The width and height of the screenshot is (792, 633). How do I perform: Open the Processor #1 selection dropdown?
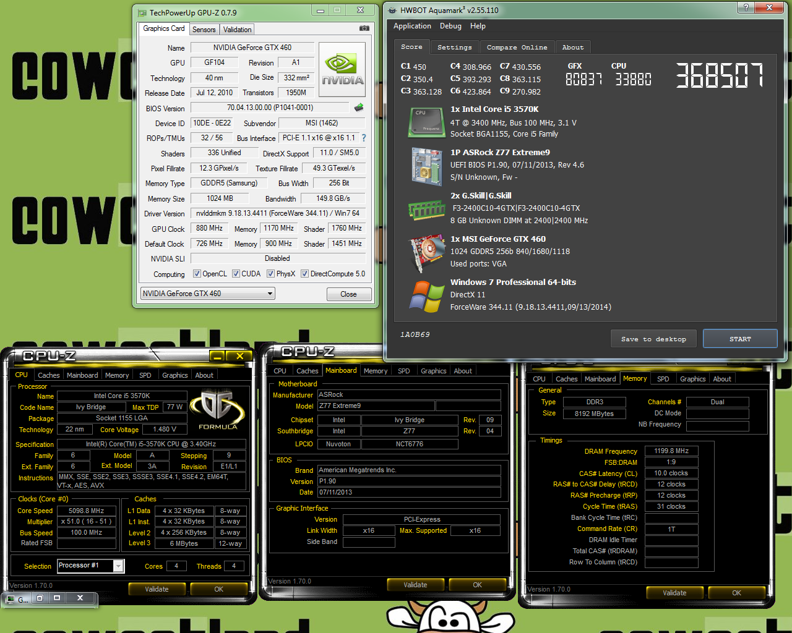click(x=118, y=566)
